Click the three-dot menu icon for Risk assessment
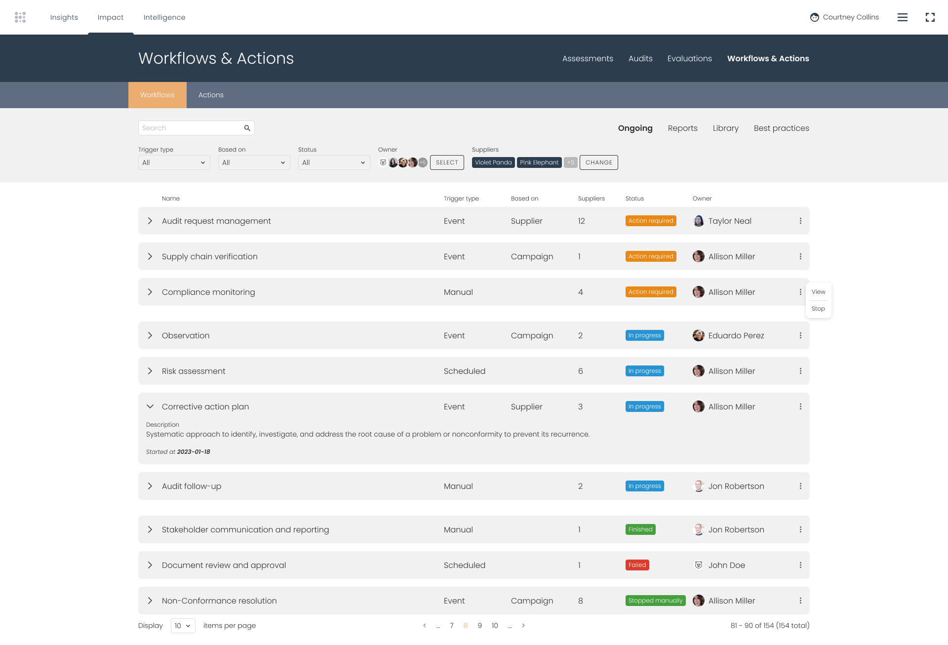This screenshot has width=948, height=645. coord(800,371)
